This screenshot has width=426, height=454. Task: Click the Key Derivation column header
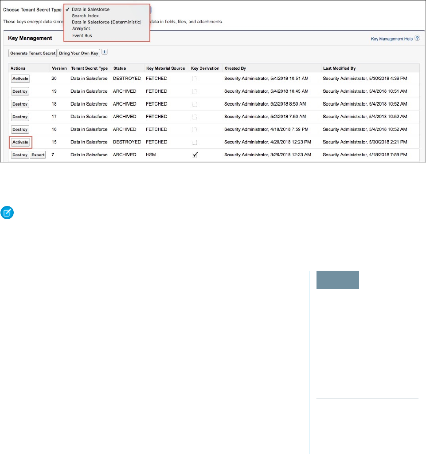[205, 68]
